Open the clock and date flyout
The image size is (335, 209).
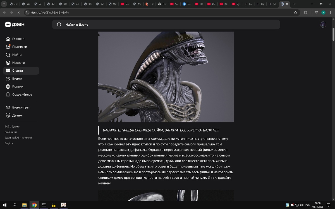click(318, 205)
